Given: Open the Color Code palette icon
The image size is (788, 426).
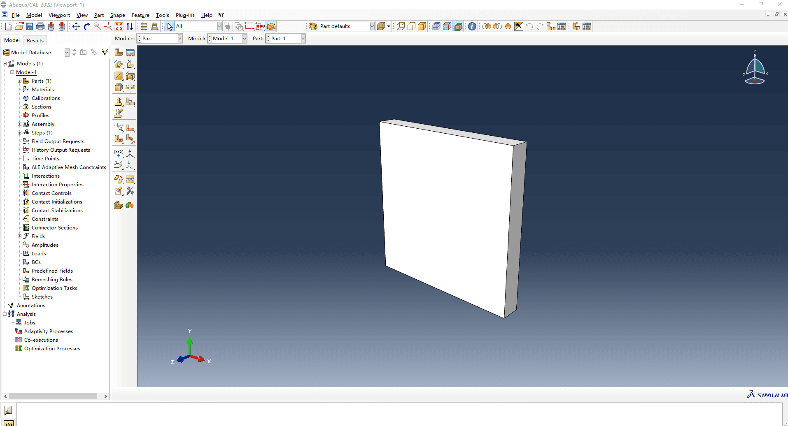Looking at the screenshot, I should coord(313,26).
